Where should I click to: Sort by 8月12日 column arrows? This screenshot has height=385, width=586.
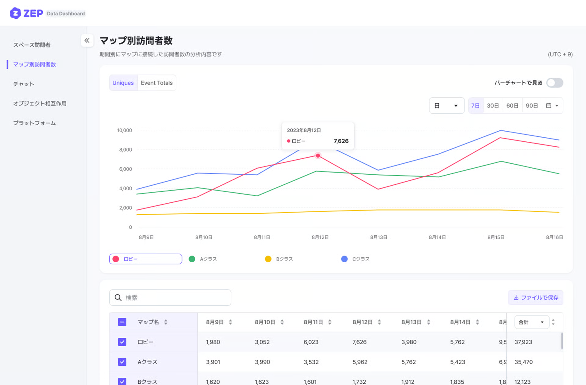pos(379,322)
